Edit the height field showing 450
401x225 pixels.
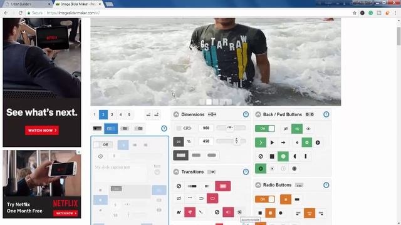point(206,141)
